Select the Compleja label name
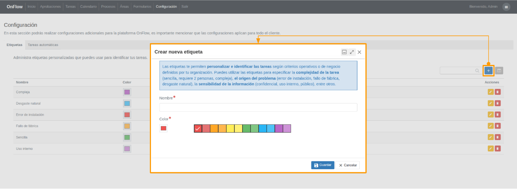The height and width of the screenshot is (190, 517). pyautogui.click(x=23, y=92)
